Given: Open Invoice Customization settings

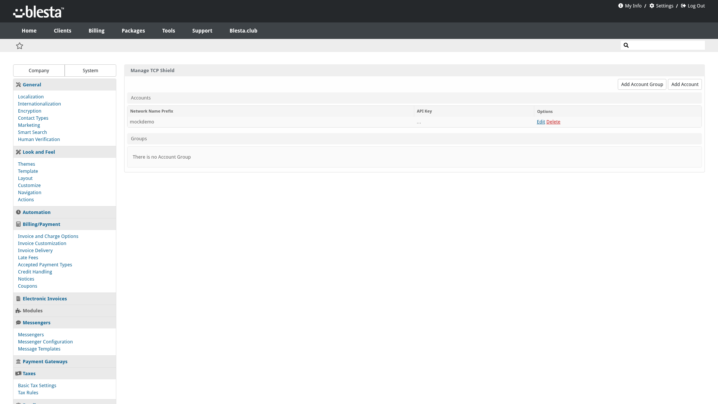Looking at the screenshot, I should 42,243.
